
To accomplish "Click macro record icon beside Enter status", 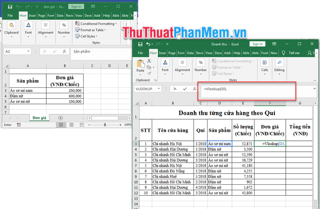I will tap(20, 125).
